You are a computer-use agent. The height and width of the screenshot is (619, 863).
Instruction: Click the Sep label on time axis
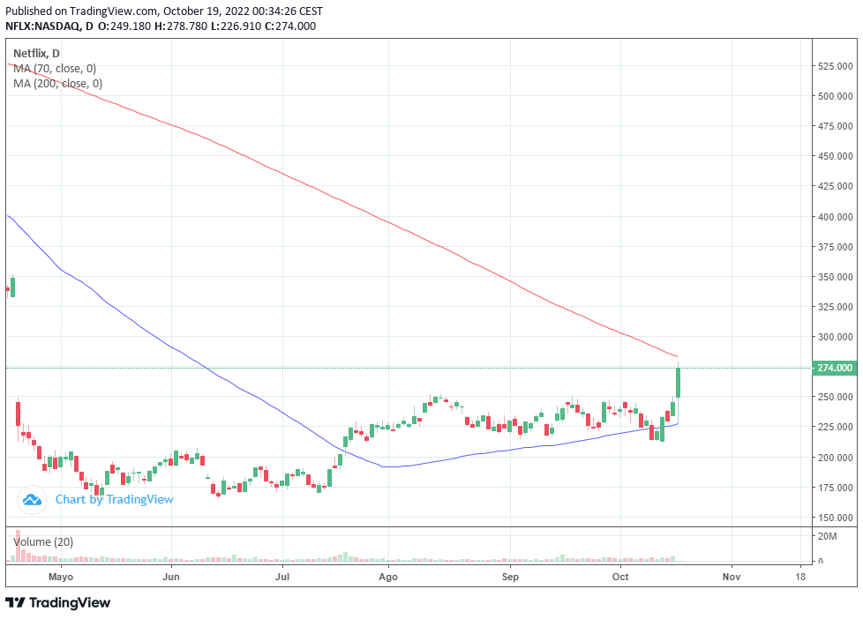[510, 577]
